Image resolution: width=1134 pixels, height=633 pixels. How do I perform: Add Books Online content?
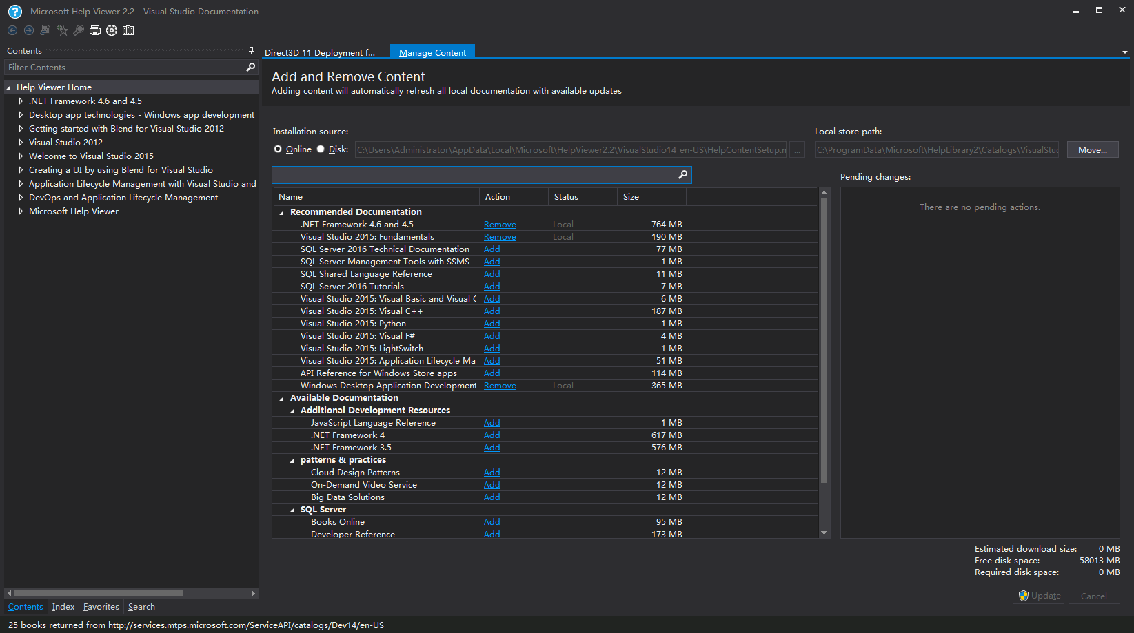pos(492,522)
